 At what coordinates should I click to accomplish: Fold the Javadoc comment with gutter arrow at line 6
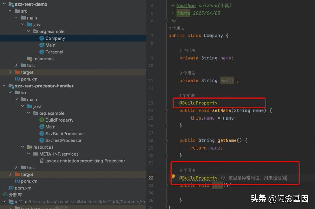(x=166, y=20)
